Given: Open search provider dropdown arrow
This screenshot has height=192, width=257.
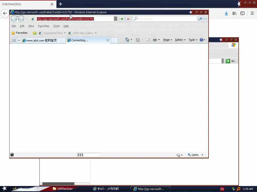Looking at the screenshot, I should tap(205, 19).
